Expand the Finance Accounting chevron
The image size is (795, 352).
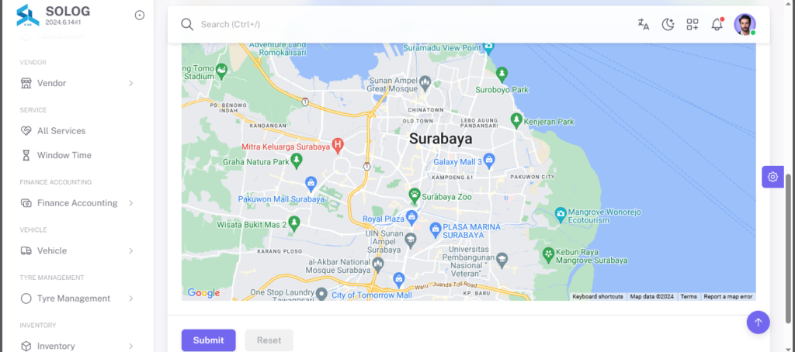pos(130,203)
